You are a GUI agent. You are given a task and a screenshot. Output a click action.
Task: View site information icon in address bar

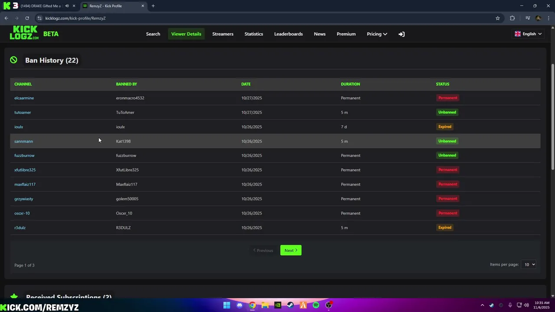coord(39,18)
